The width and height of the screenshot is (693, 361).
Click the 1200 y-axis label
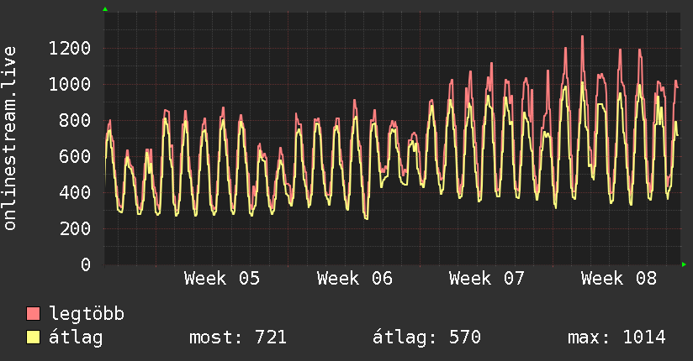pos(70,48)
